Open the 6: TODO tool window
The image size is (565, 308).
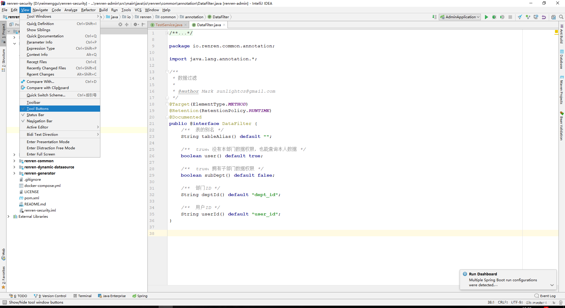pos(18,296)
